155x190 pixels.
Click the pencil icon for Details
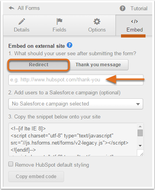coord(22,22)
